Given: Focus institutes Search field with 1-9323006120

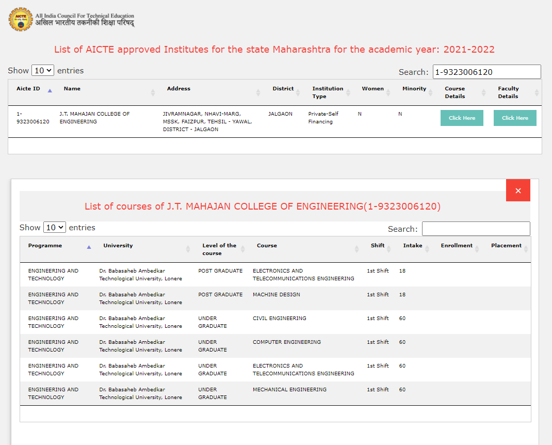Looking at the screenshot, I should coord(486,72).
